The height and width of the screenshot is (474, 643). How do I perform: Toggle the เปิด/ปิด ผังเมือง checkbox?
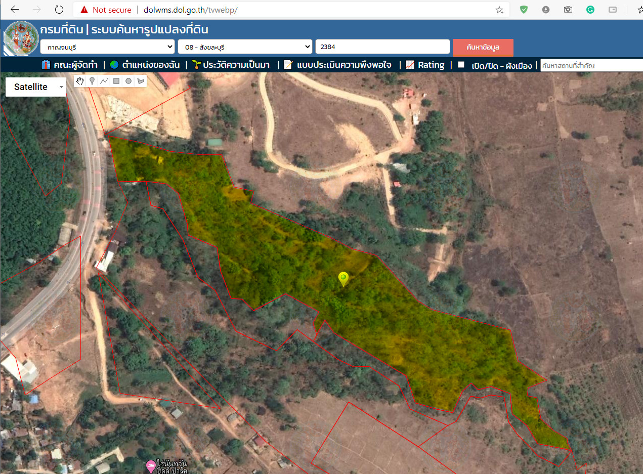coord(461,65)
